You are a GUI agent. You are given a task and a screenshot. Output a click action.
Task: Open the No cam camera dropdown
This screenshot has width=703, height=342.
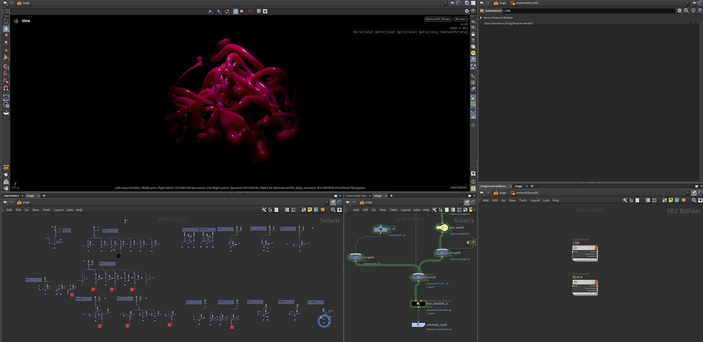461,19
